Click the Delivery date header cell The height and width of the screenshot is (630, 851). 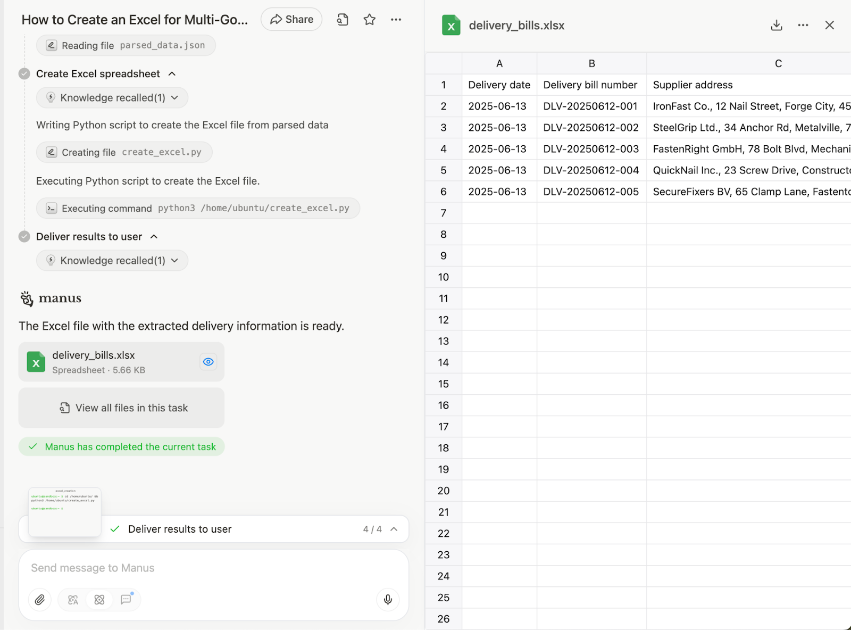(499, 85)
